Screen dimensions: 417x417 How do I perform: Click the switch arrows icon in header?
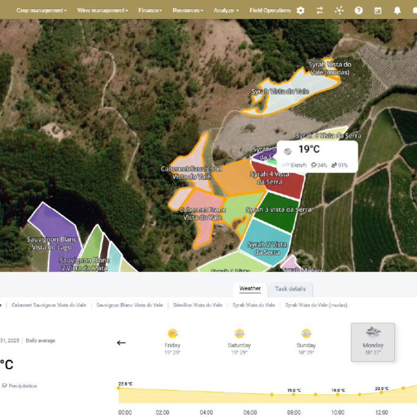320,10
